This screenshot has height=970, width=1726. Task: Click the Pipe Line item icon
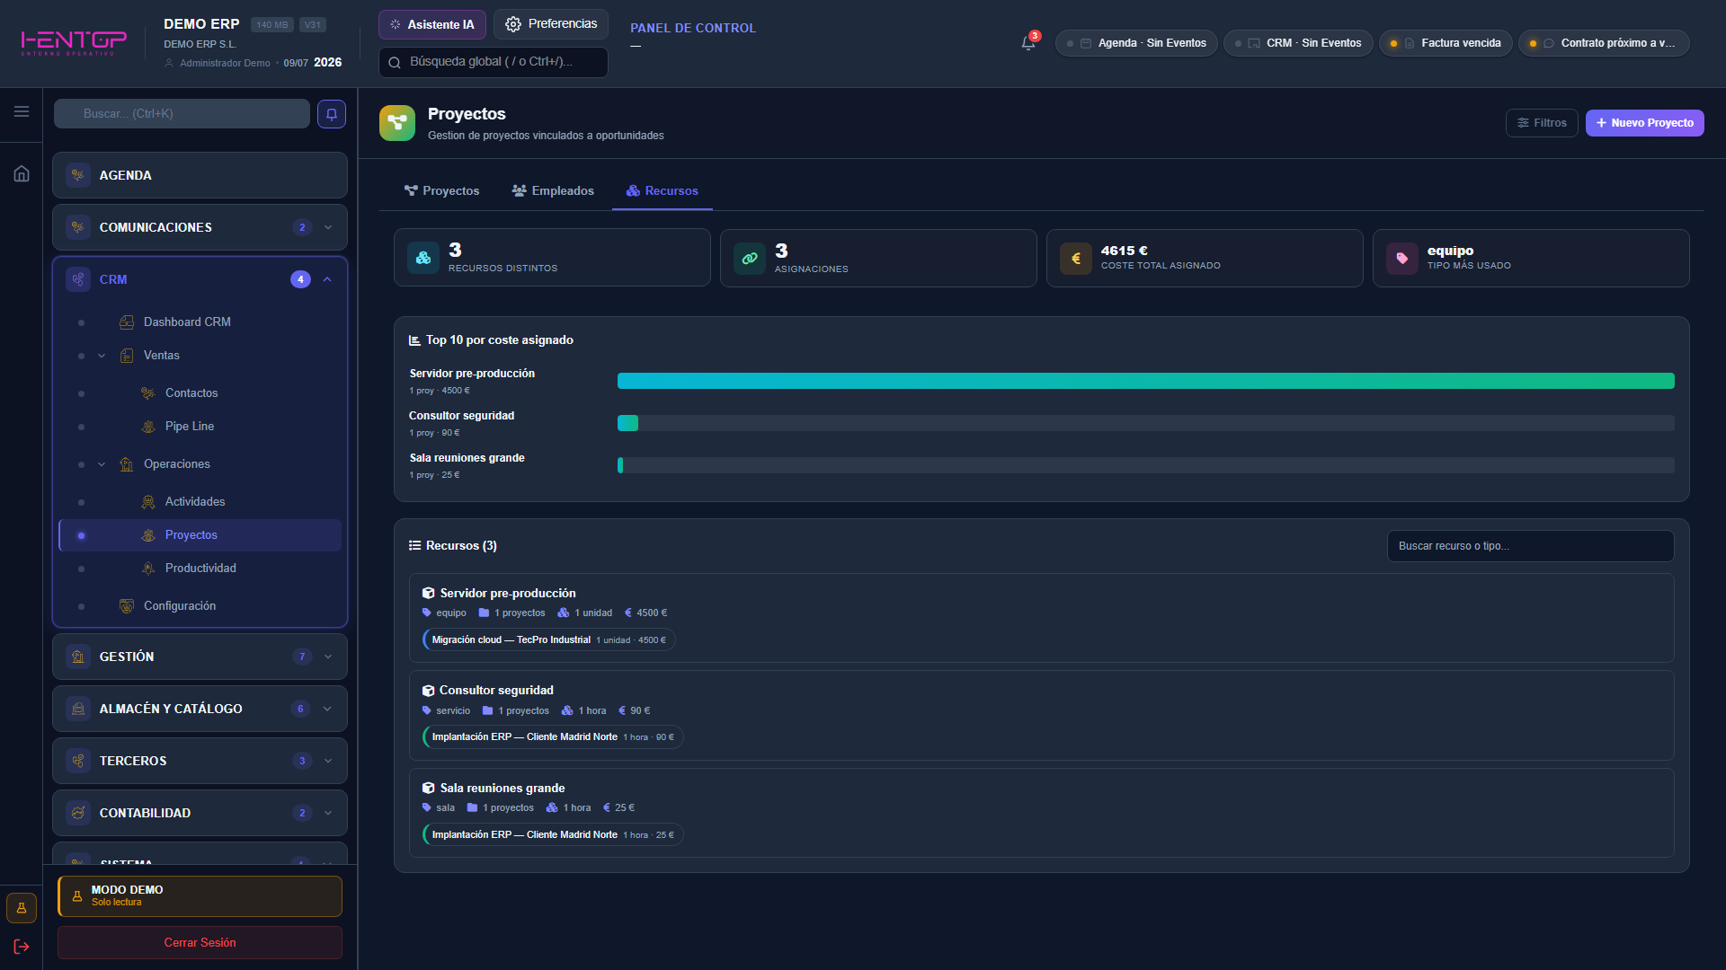(148, 427)
